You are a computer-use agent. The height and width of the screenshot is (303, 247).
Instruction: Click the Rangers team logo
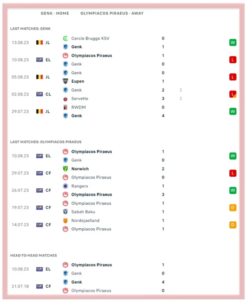point(65,186)
